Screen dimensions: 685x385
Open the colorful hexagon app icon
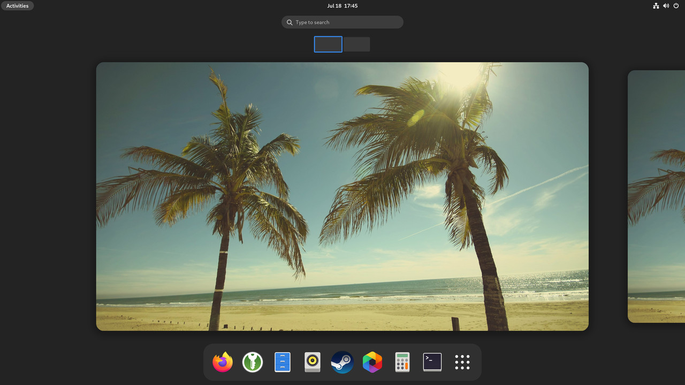click(x=372, y=362)
